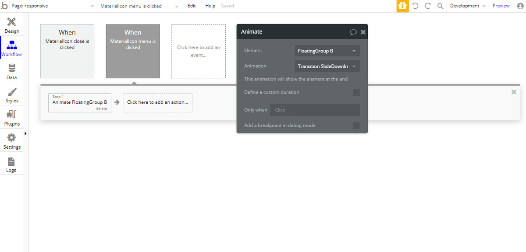Viewport: 526px width, 252px height.
Task: Open the Help menu
Action: 210,6
